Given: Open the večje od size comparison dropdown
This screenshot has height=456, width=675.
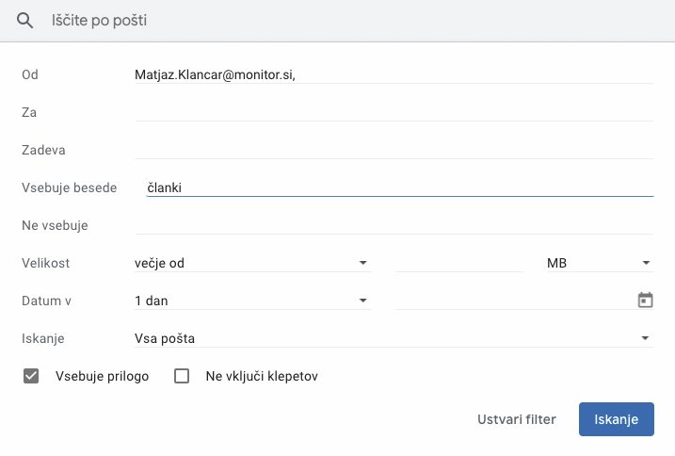Looking at the screenshot, I should (252, 263).
